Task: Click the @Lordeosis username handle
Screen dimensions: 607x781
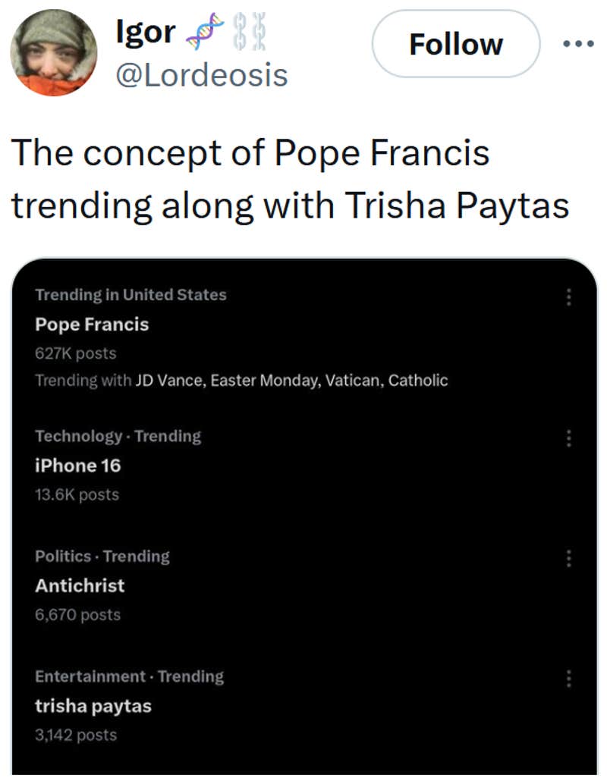Action: coord(203,74)
